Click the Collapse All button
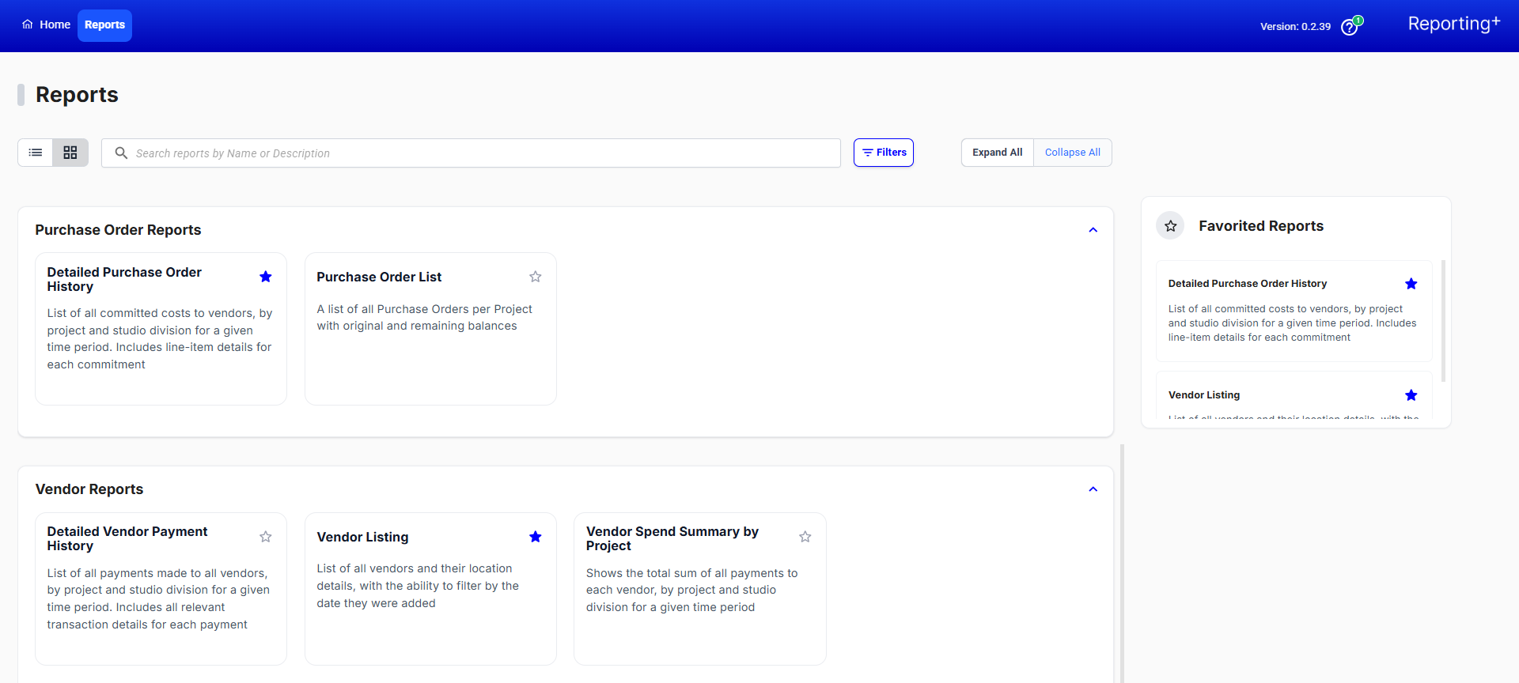Viewport: 1519px width, 683px height. 1073,153
